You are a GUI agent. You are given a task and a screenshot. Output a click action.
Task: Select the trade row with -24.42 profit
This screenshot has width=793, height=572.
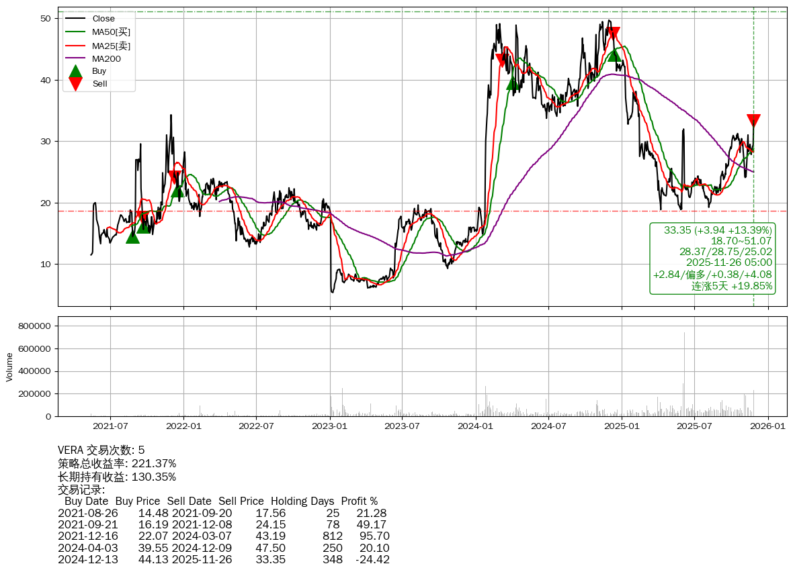[224, 559]
